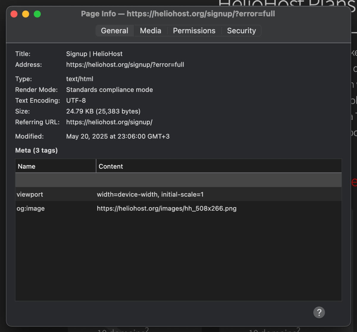This screenshot has height=332, width=357.
Task: Click the green zoom window button
Action: (37, 14)
